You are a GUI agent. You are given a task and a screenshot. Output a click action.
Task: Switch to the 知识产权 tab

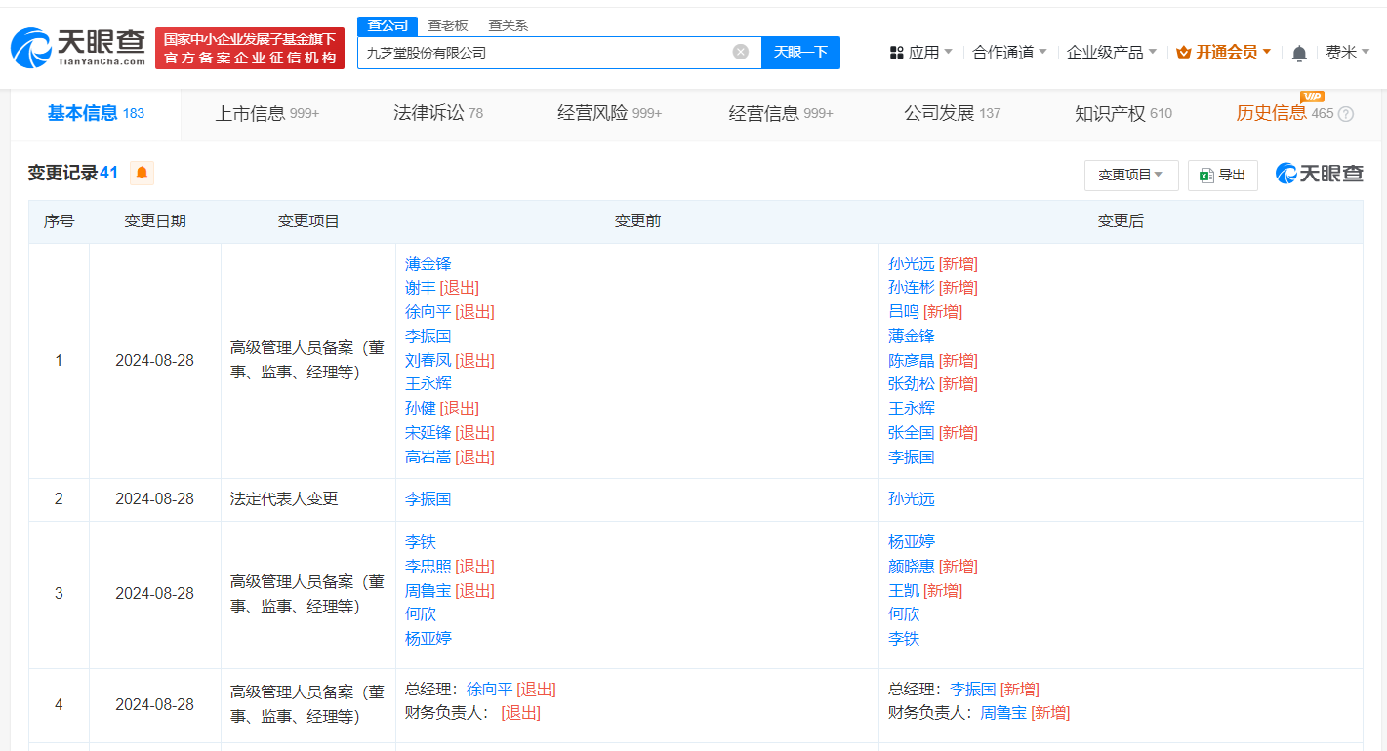pyautogui.click(x=1123, y=113)
